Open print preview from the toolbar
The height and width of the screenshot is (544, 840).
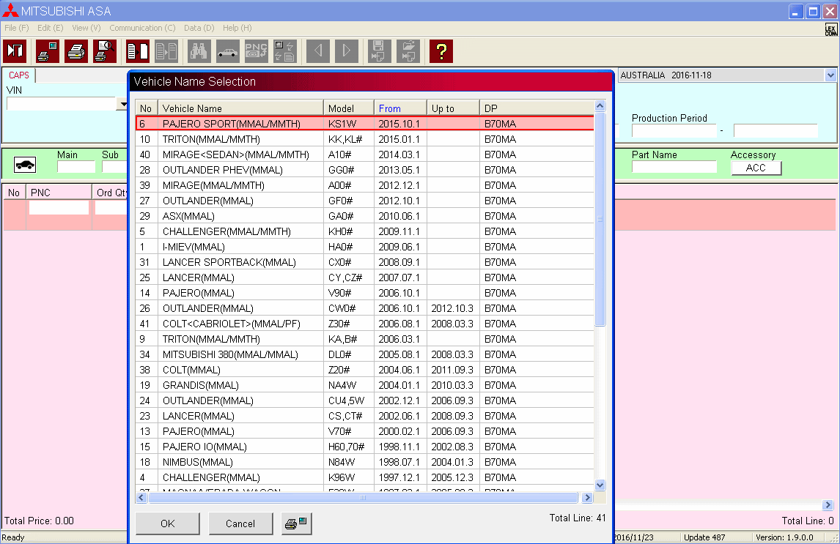[105, 51]
